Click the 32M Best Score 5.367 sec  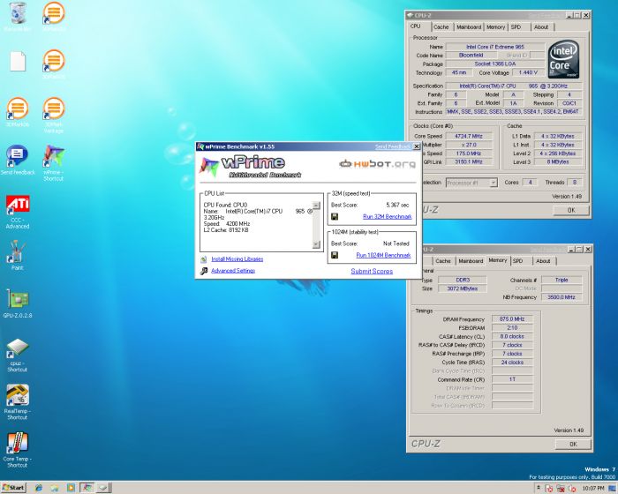[x=397, y=206]
